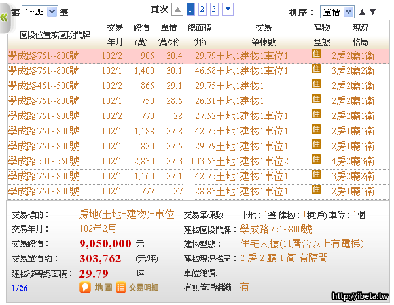Click 住 icon in the 2,830 price row

[315, 159]
